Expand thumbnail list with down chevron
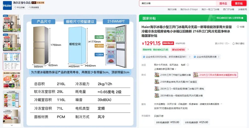This screenshot has width=249, height=128. click(x=12, y=125)
